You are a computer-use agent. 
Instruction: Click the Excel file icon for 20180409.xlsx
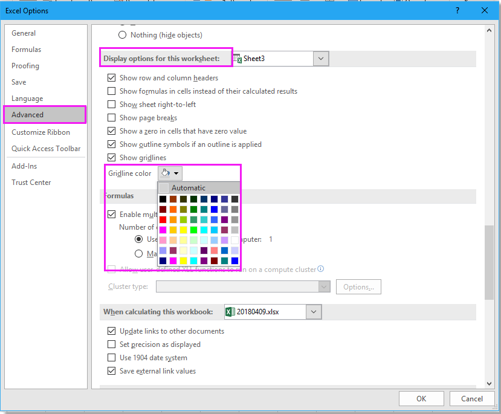pos(230,312)
